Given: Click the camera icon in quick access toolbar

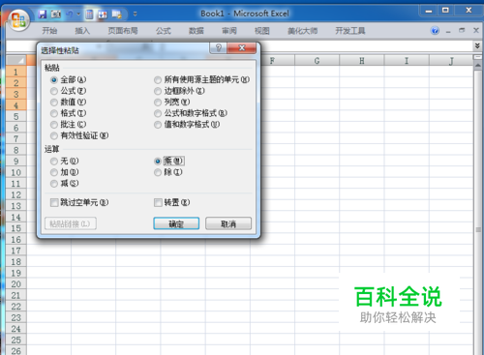Looking at the screenshot, I should (x=56, y=14).
